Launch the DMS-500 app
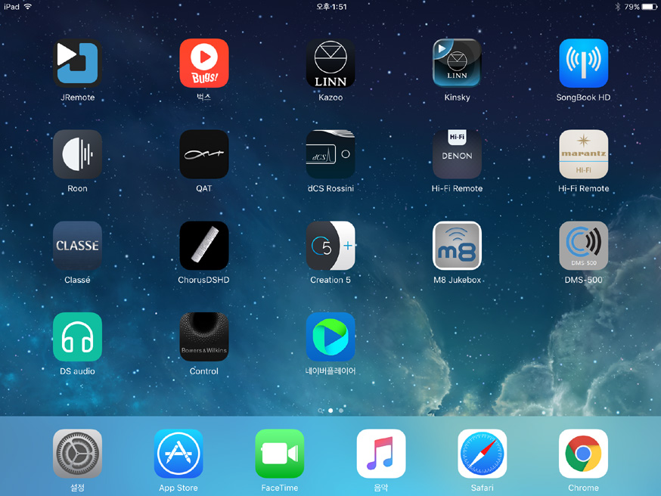 (583, 245)
